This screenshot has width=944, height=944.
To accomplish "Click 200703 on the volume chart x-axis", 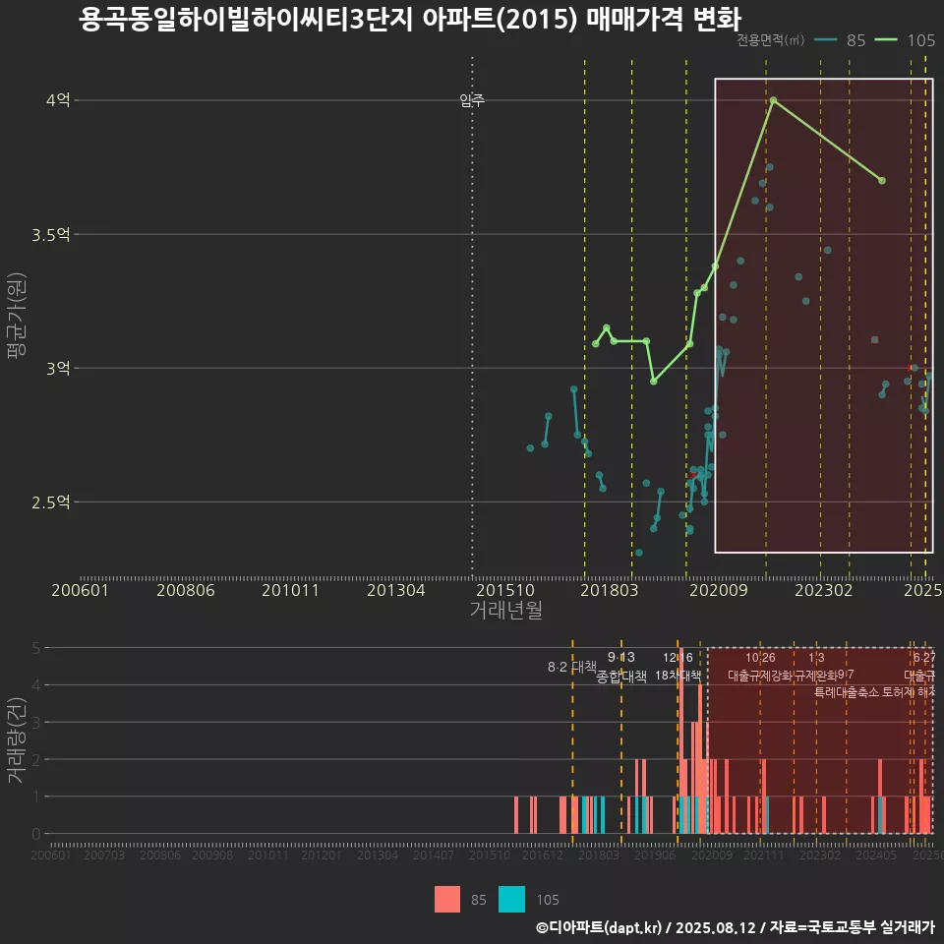I will tap(104, 855).
